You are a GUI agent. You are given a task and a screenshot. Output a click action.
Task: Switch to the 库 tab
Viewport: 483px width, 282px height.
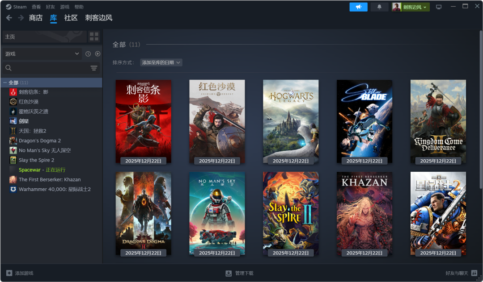[53, 18]
